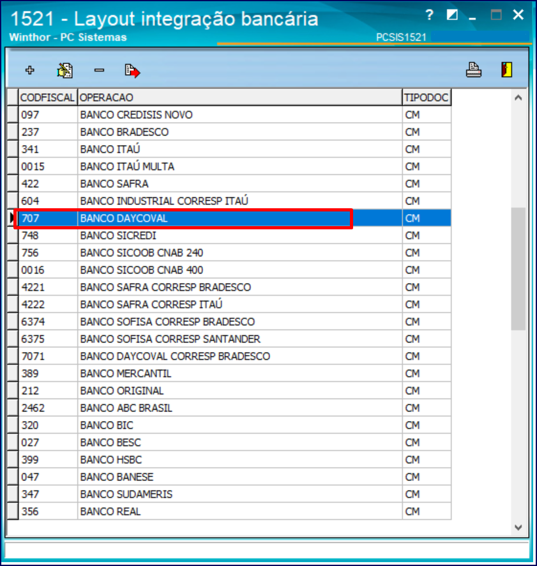Click the code cell 6374
The width and height of the screenshot is (537, 566).
pos(48,321)
